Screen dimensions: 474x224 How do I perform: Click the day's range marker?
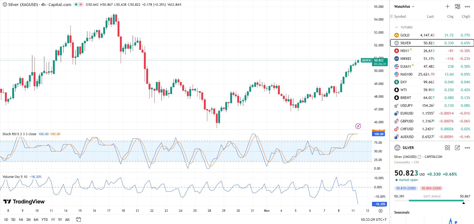click(463, 203)
